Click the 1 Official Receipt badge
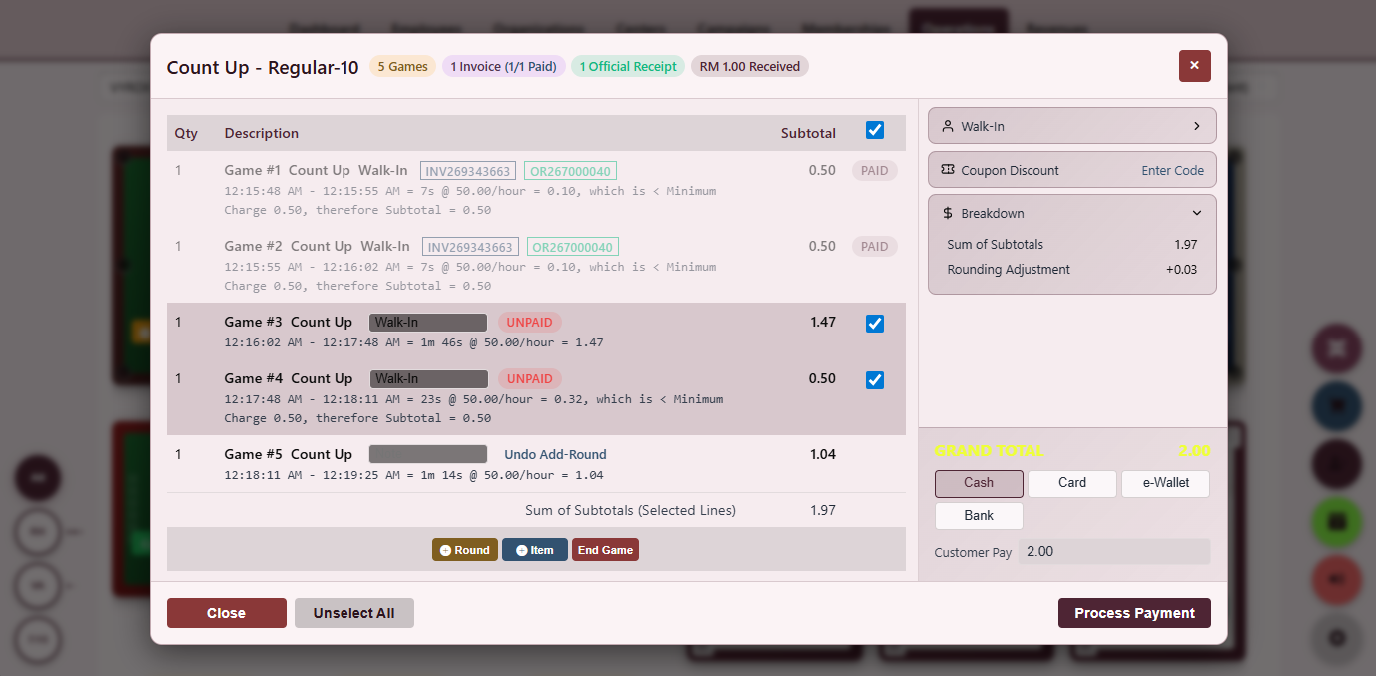Screen dimensions: 1376x676 click(x=628, y=67)
